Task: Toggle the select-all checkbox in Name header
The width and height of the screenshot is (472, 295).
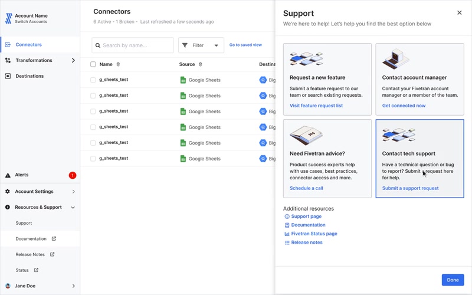Action: pos(93,64)
